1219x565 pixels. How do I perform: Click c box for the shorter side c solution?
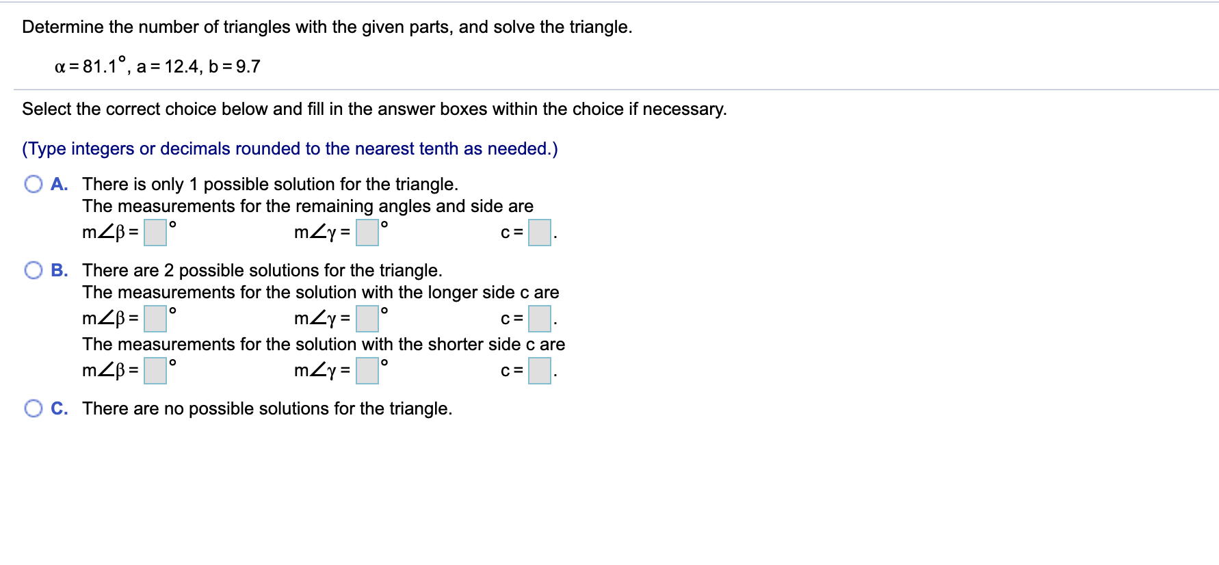tap(540, 371)
